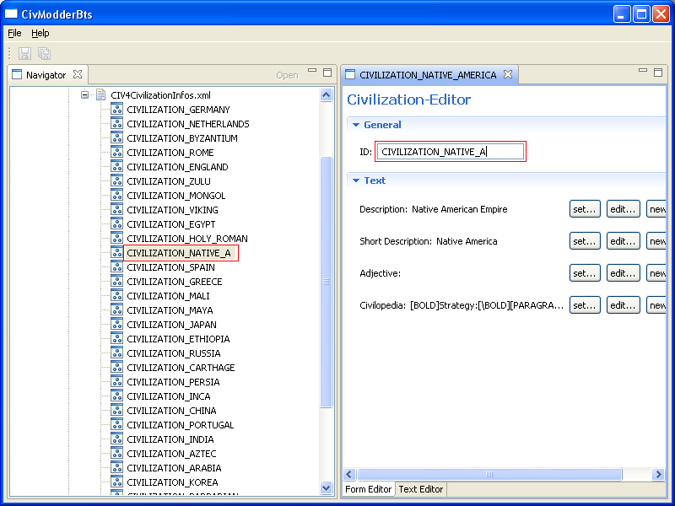The width and height of the screenshot is (675, 506).
Task: Click the CIVILIZATION_MALI node icon
Action: click(x=116, y=296)
